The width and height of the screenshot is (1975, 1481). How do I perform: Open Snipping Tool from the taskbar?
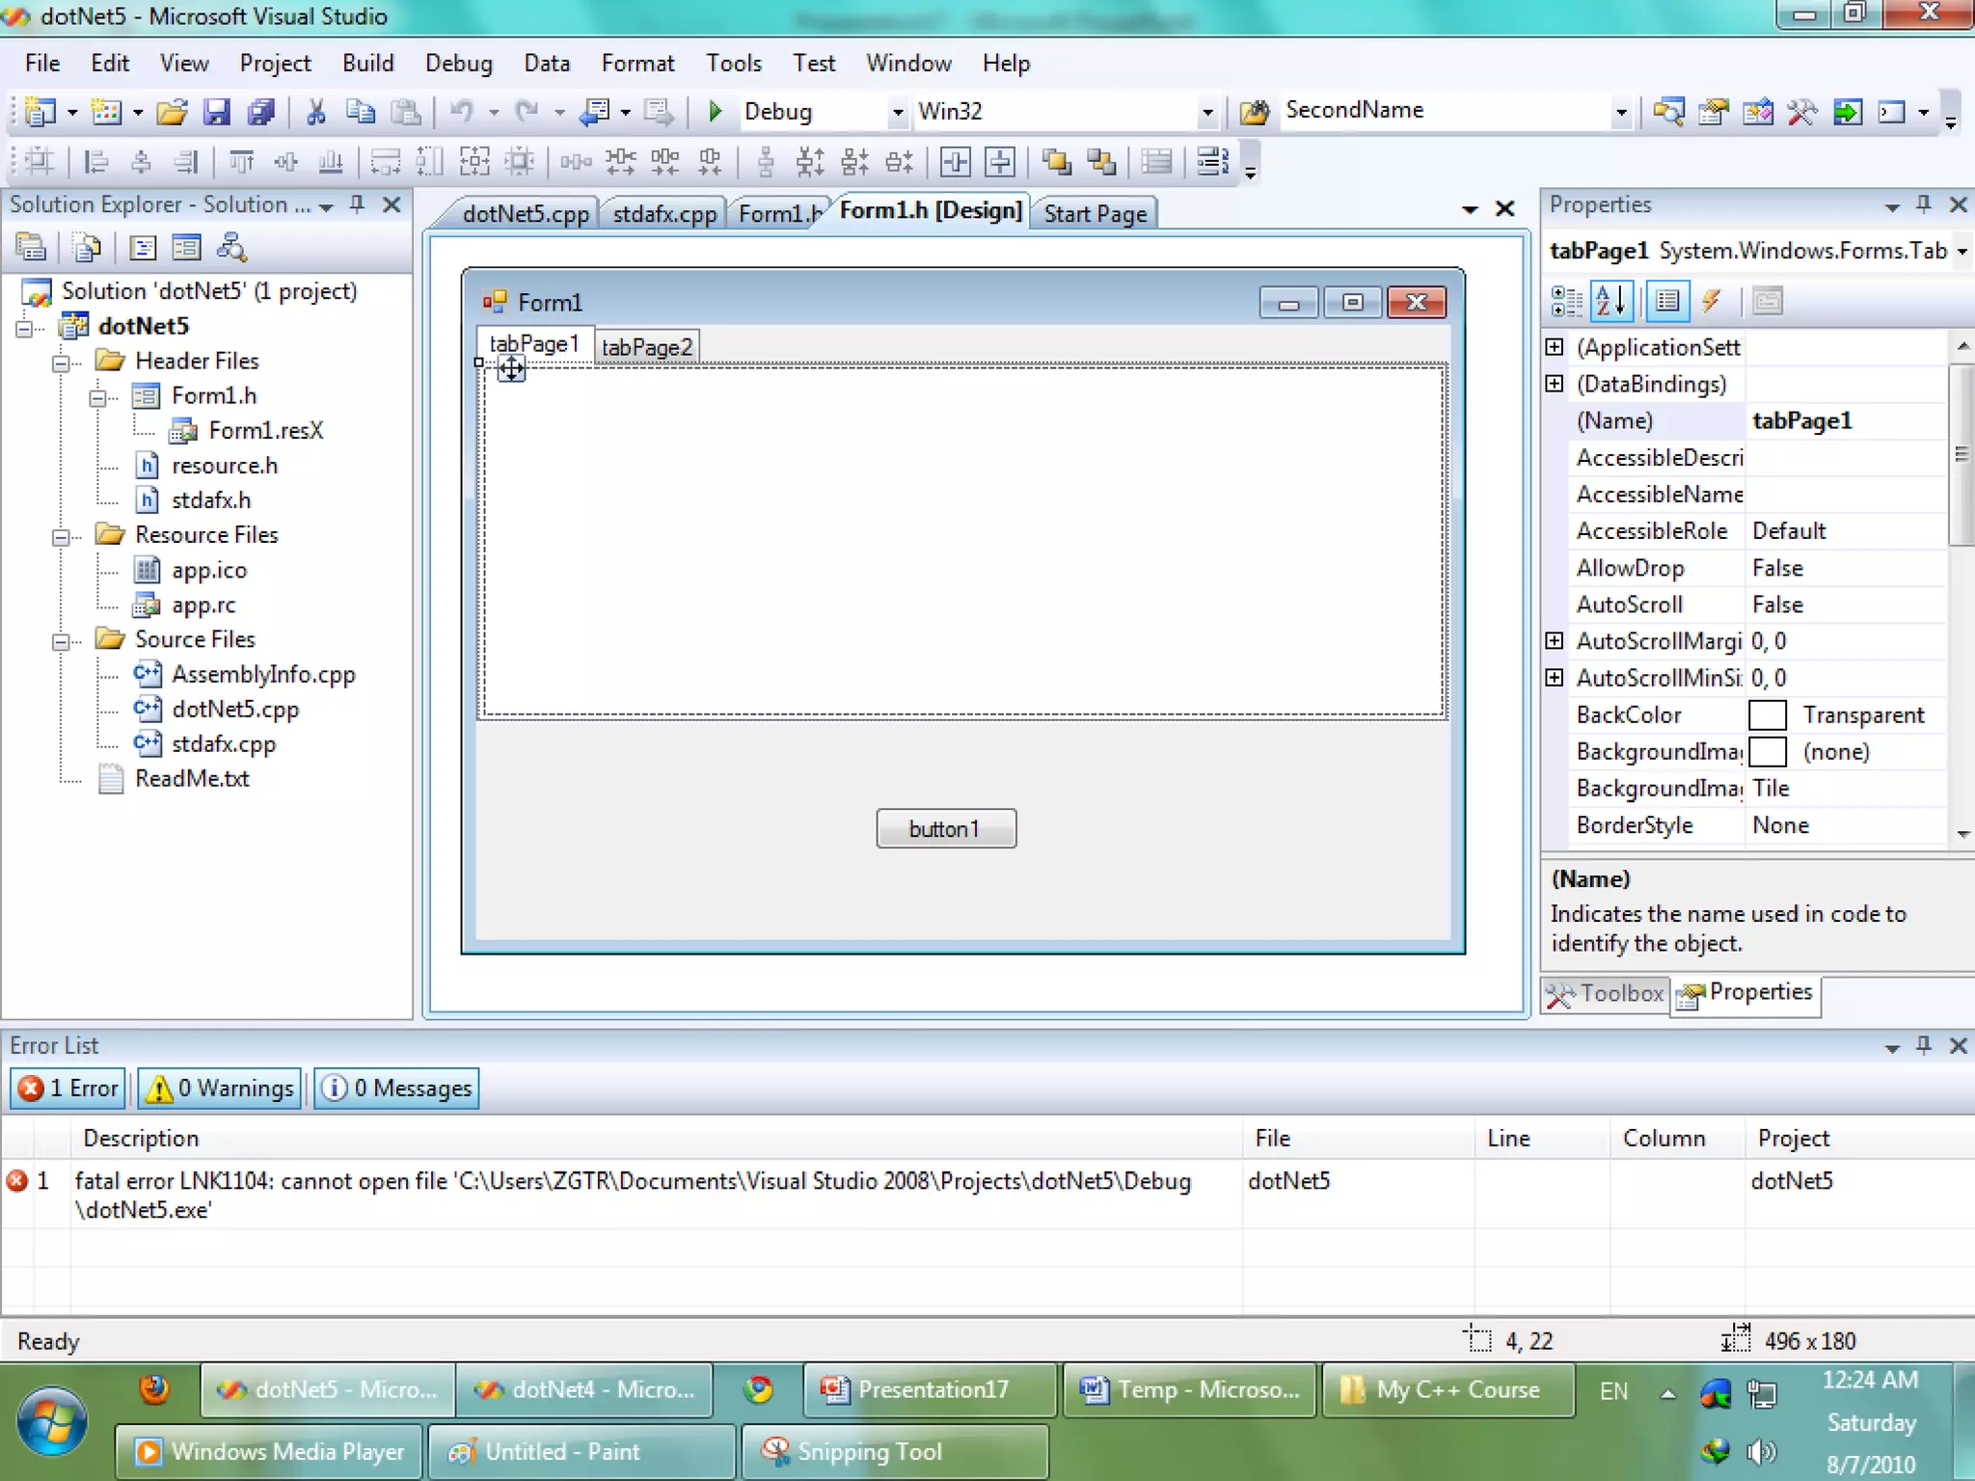point(868,1451)
